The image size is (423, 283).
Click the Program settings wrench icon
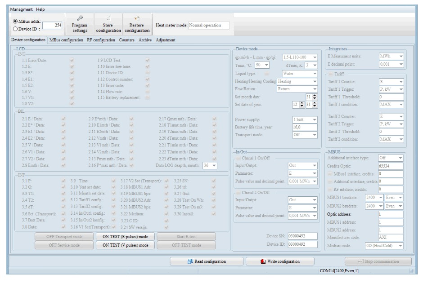(80, 19)
